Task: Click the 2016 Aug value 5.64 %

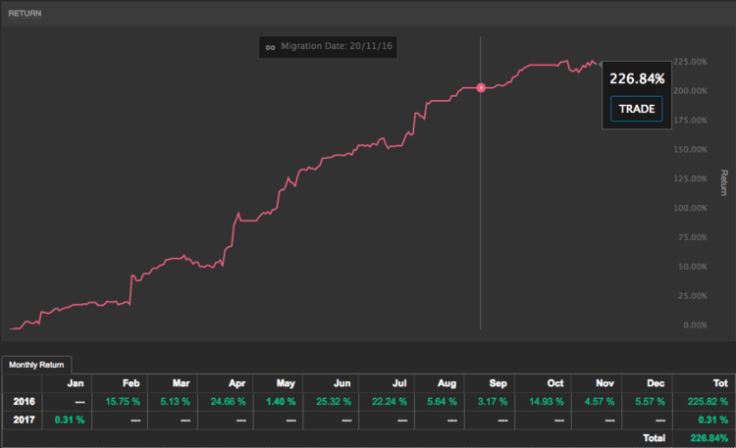Action: tap(442, 402)
